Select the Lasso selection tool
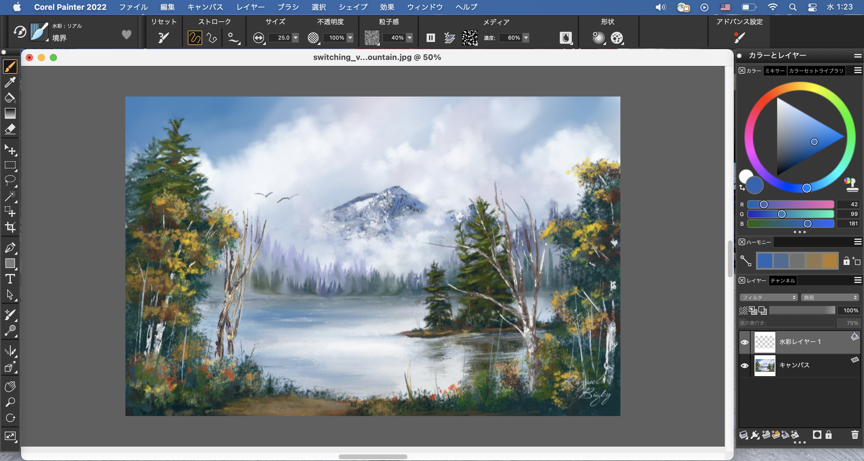 coord(10,180)
